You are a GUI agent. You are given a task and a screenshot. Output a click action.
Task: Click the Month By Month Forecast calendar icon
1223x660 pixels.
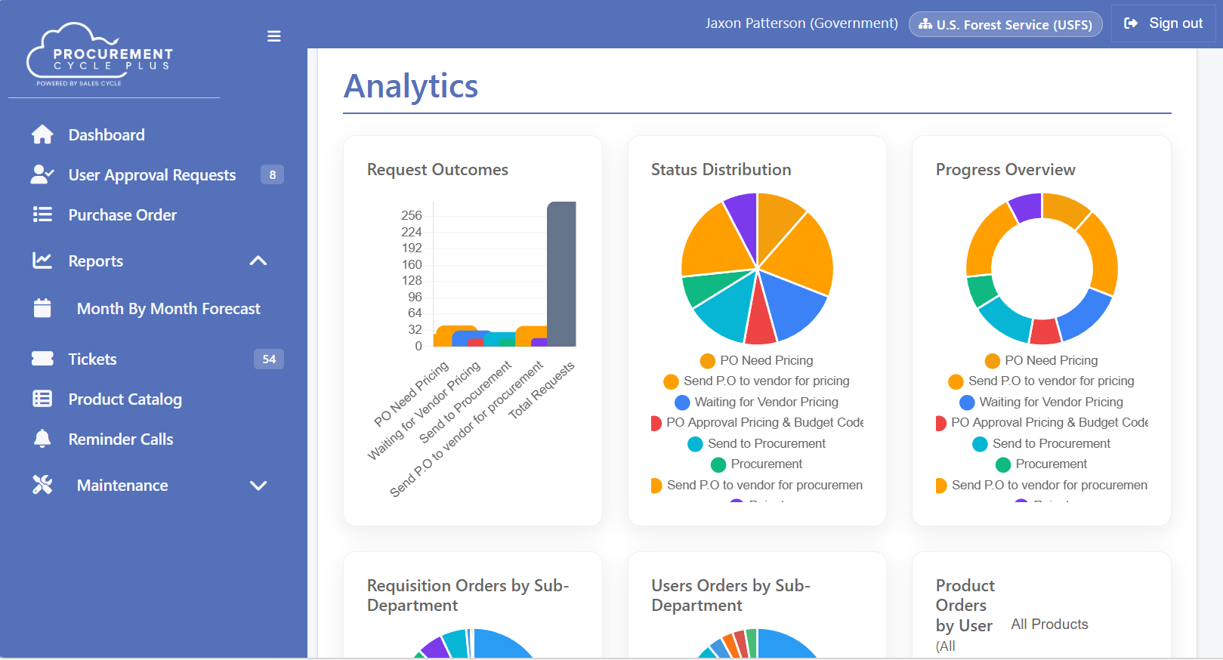pyautogui.click(x=42, y=308)
